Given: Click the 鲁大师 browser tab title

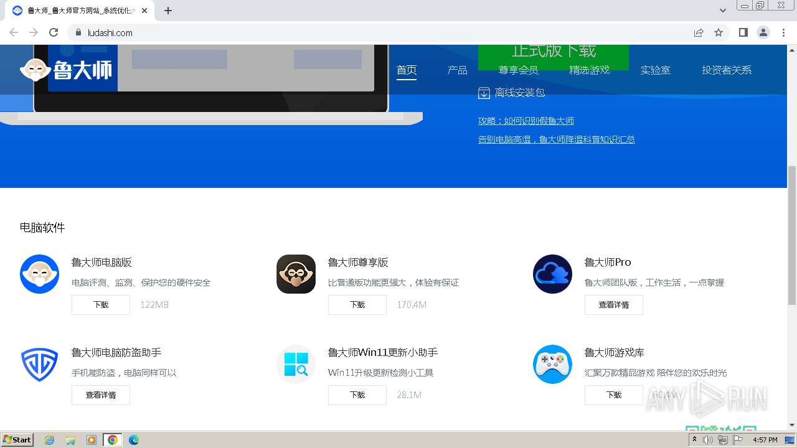Looking at the screenshot, I should [81, 11].
